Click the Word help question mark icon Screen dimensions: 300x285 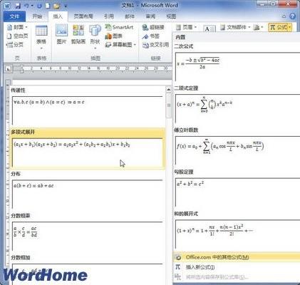[293, 16]
